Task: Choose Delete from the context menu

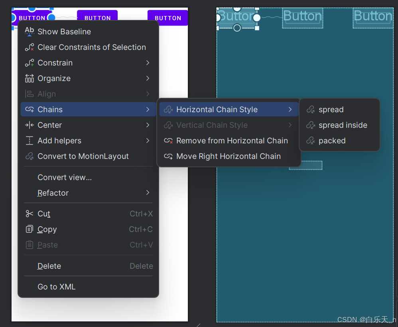Action: [88, 266]
